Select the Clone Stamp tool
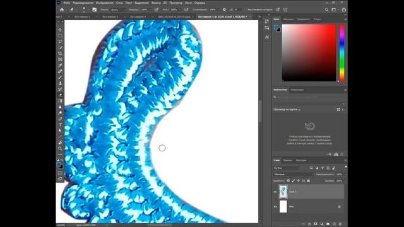The height and width of the screenshot is (227, 404). pyautogui.click(x=60, y=83)
